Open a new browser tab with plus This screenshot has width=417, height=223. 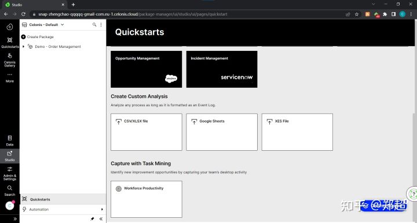point(73,5)
